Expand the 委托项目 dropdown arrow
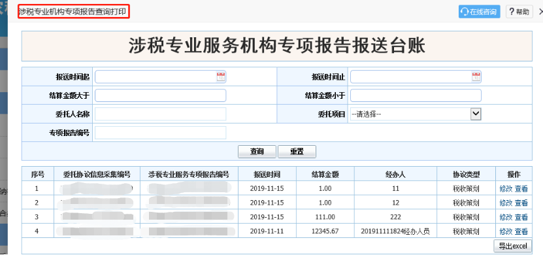This screenshot has width=543, height=255. pos(476,114)
